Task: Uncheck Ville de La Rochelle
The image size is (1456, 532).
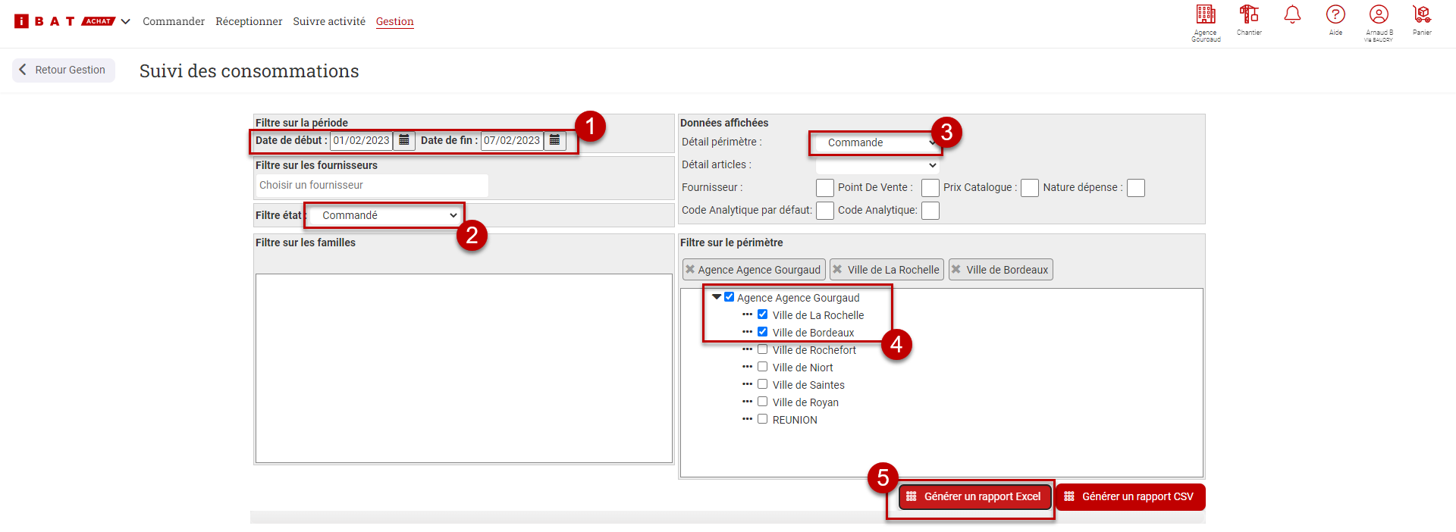Action: pyautogui.click(x=763, y=315)
